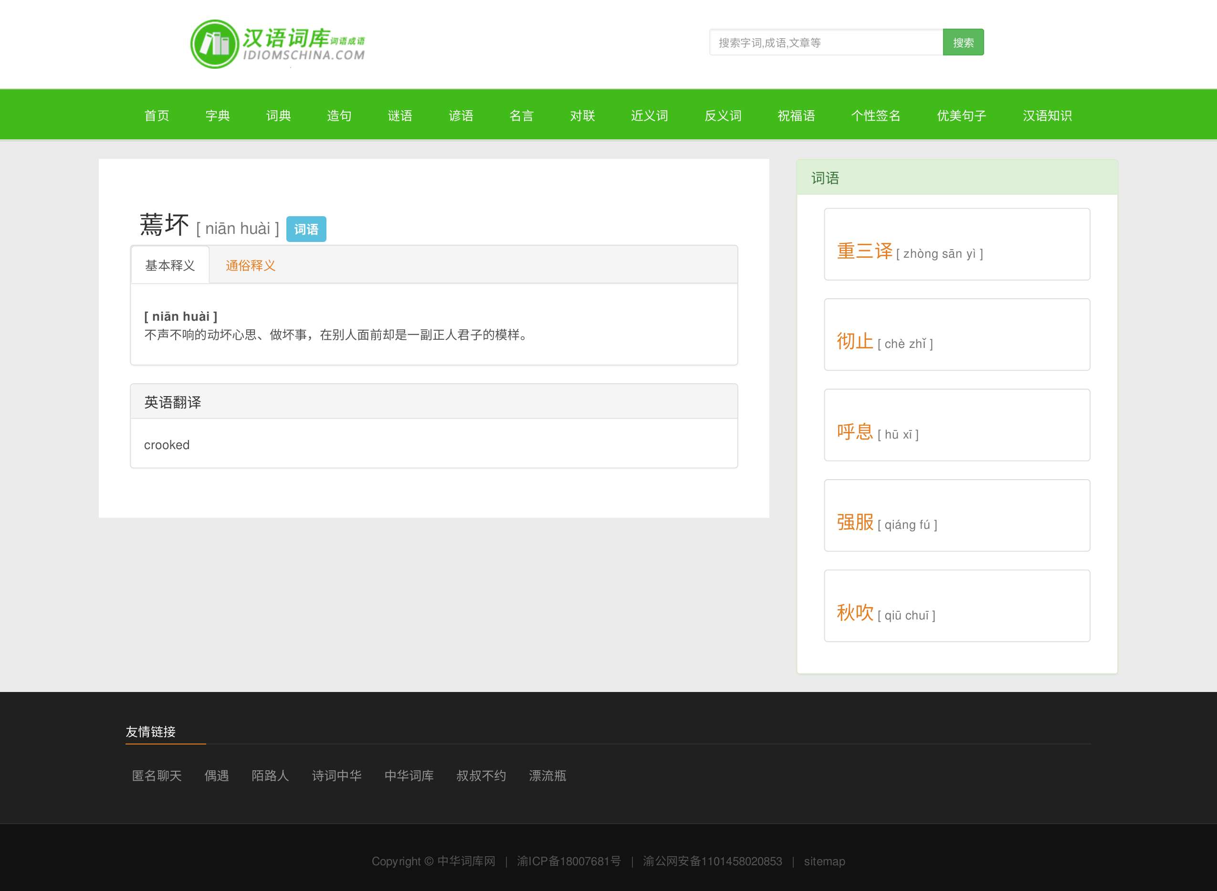The image size is (1217, 891).
Task: Select the 基本释义 tab
Action: [x=170, y=265]
